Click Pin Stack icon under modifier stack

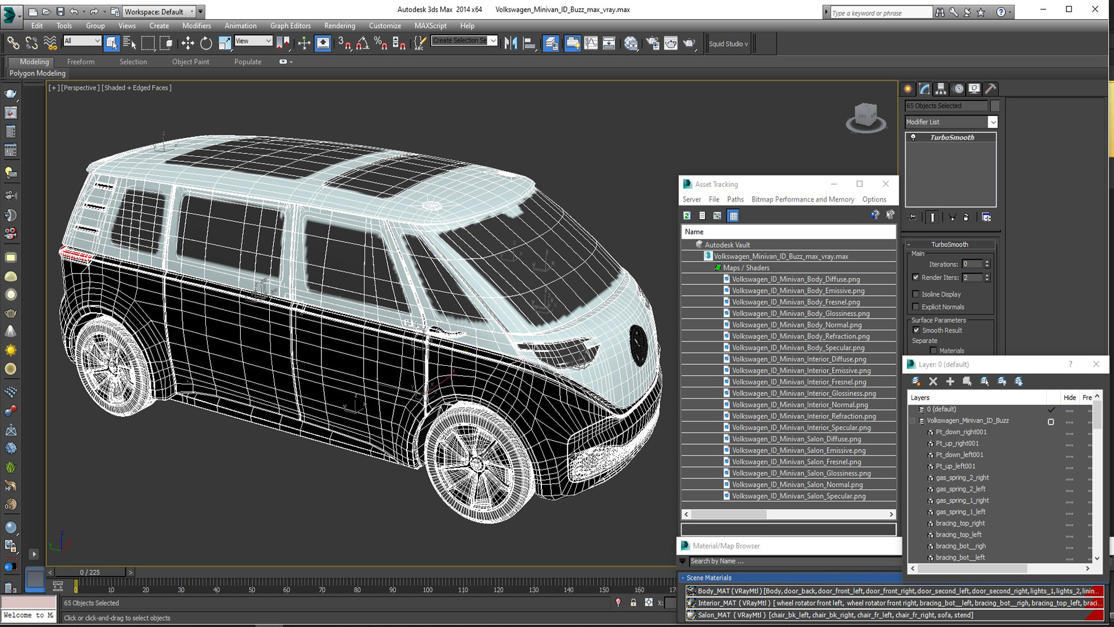click(913, 217)
